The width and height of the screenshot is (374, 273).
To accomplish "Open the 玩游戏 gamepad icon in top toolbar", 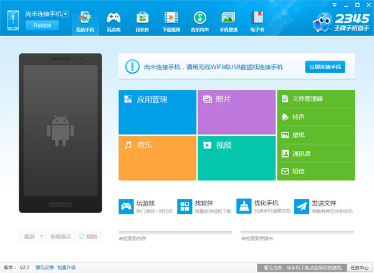I will [x=113, y=18].
